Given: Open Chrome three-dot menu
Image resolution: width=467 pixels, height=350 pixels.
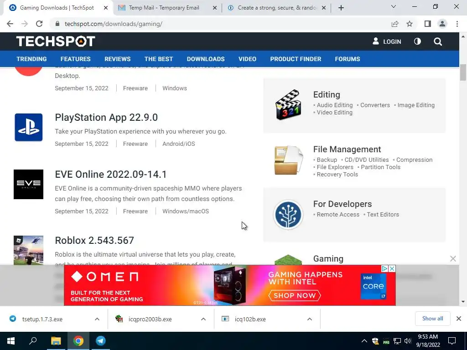Looking at the screenshot, I should coord(457,24).
